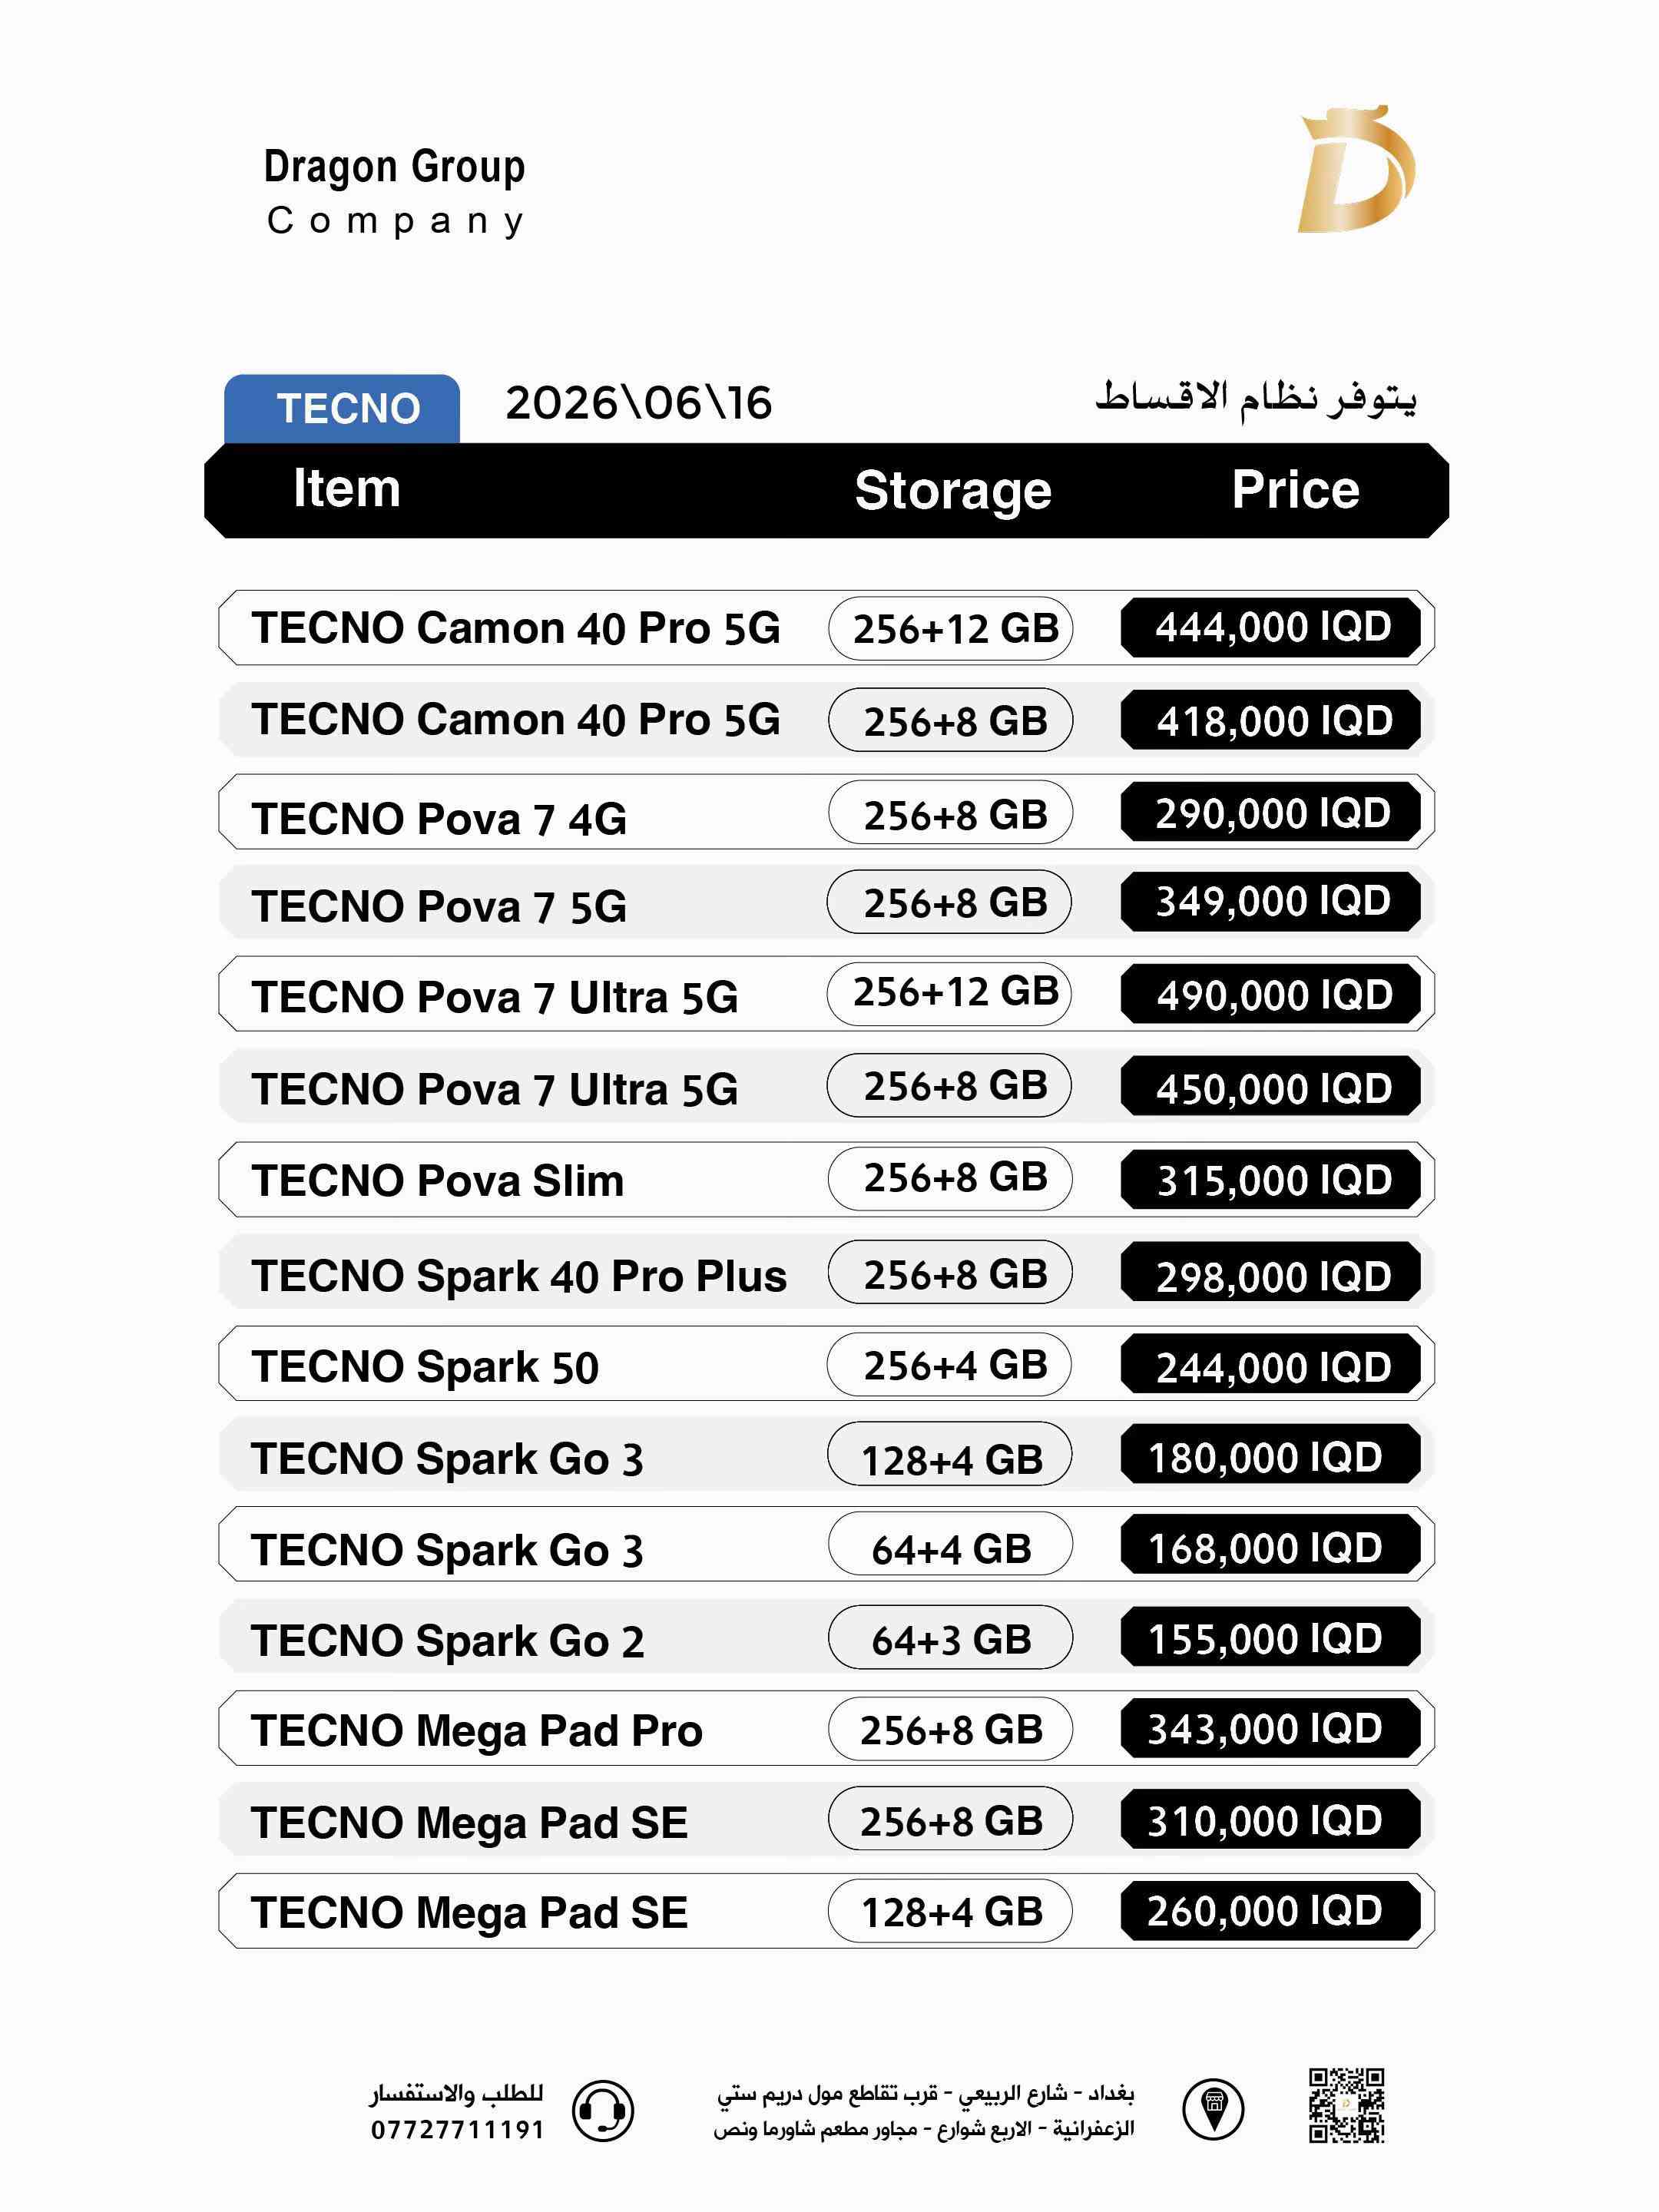Select TECNO Pova Slim item name

438,1181
